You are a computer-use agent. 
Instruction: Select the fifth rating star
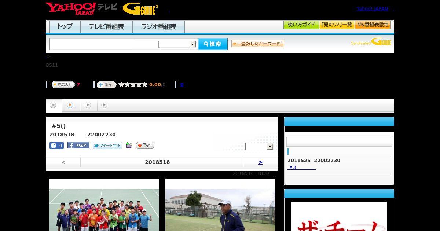pos(145,85)
